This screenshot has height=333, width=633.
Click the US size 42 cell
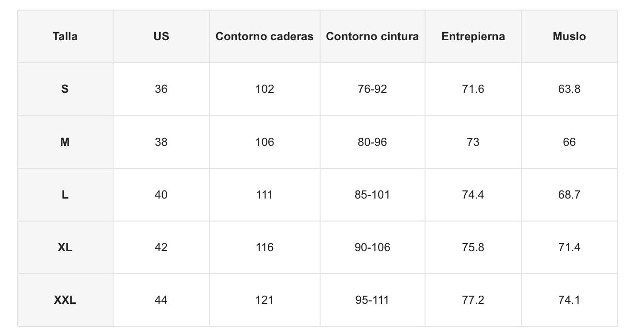point(161,247)
